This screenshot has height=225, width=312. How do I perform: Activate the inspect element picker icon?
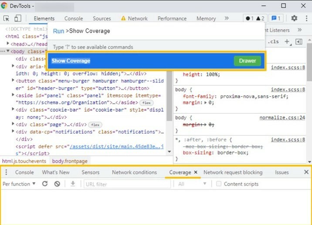[7, 18]
